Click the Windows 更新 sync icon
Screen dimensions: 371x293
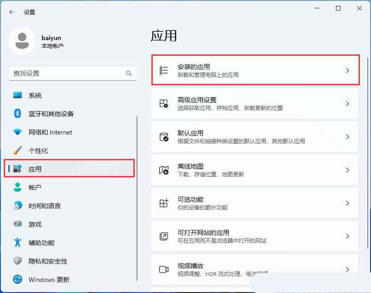[x=18, y=280]
